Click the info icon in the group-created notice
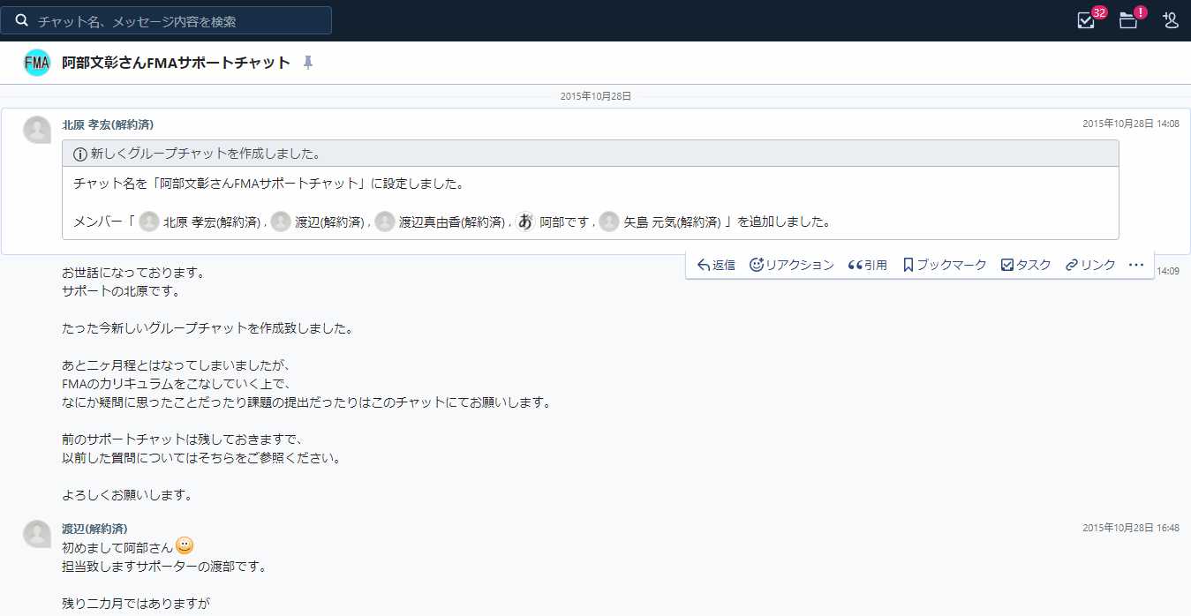The image size is (1191, 616). tap(80, 154)
